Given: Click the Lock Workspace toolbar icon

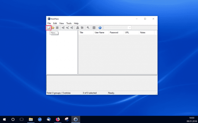Looking at the screenshot, I should coord(94,27).
